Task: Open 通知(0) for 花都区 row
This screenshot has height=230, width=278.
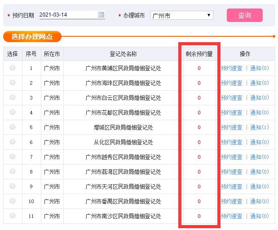Action: pos(260,113)
